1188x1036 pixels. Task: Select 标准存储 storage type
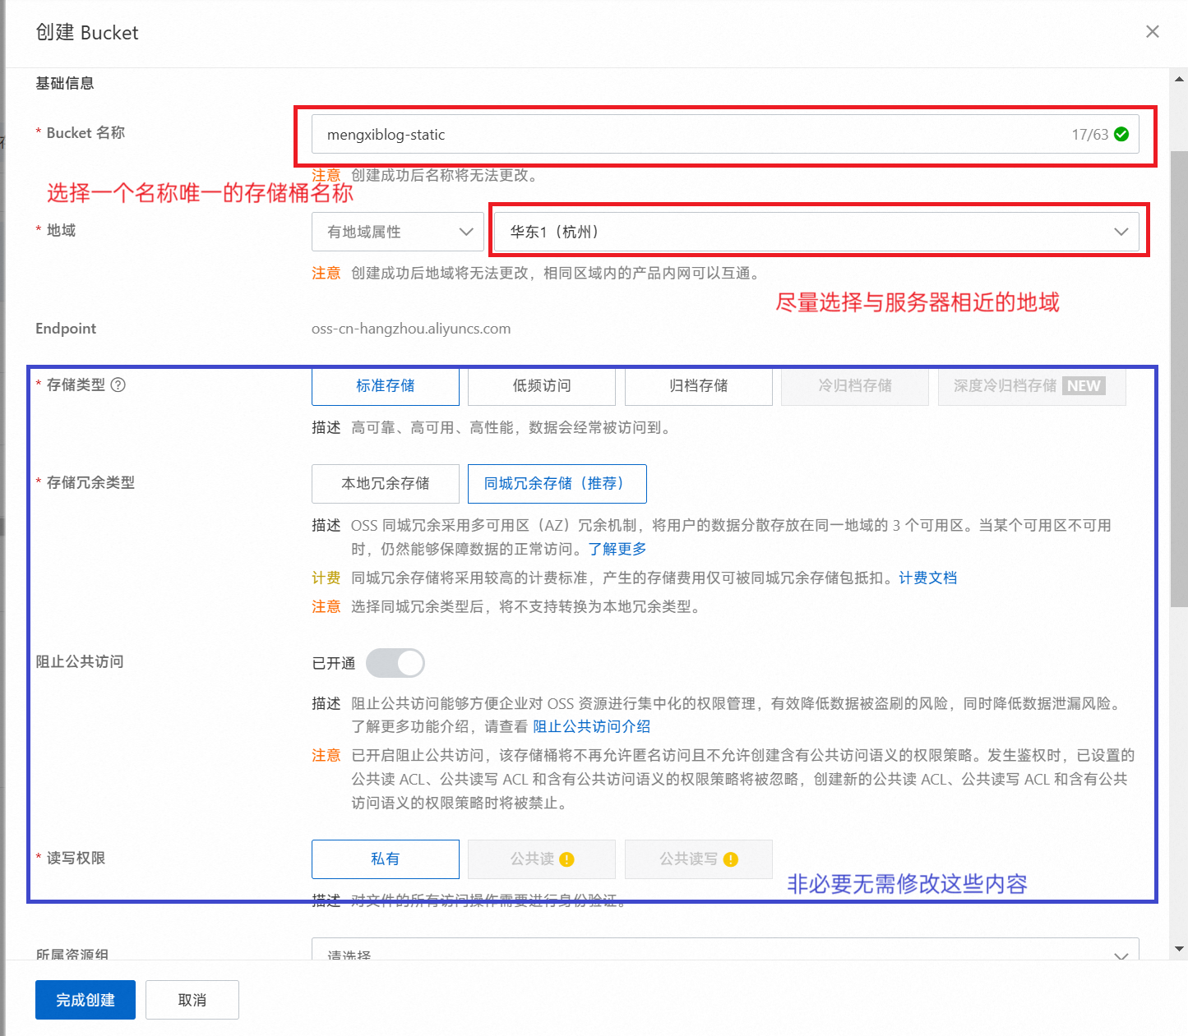point(385,386)
